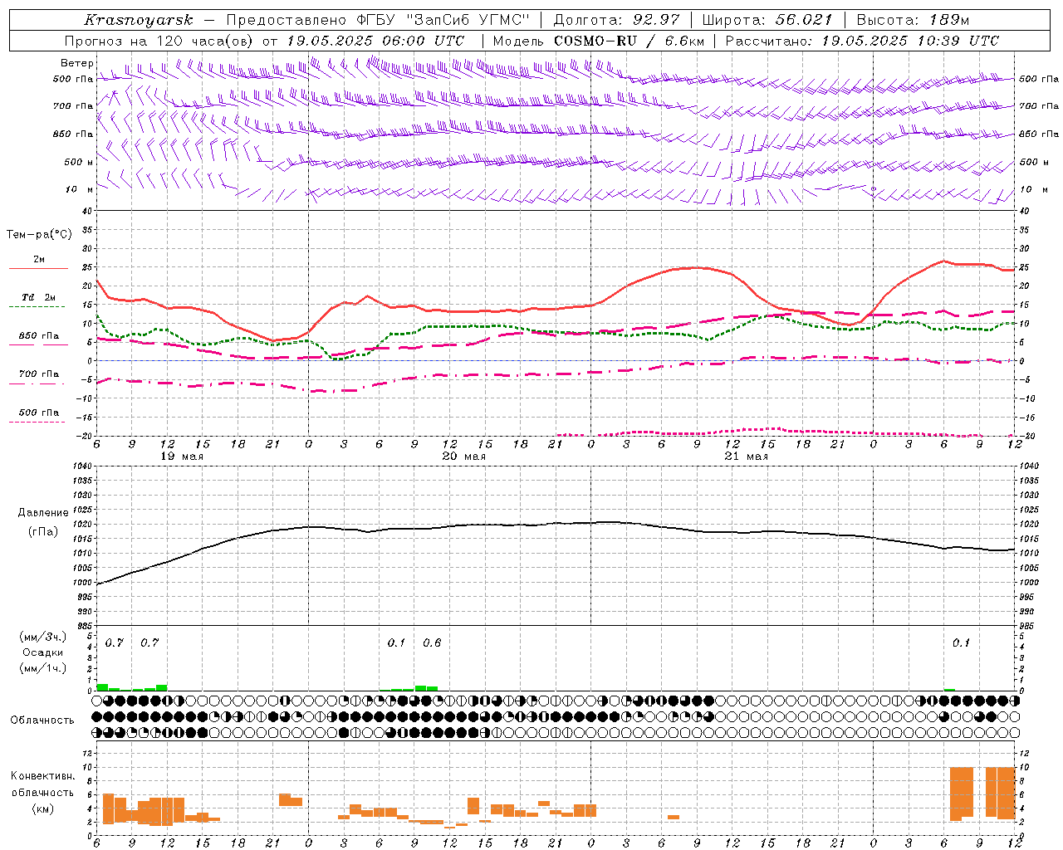This screenshot has width=1063, height=850.
Task: Click the dotted 500 гПа temperature legend line
Action: coord(37,422)
